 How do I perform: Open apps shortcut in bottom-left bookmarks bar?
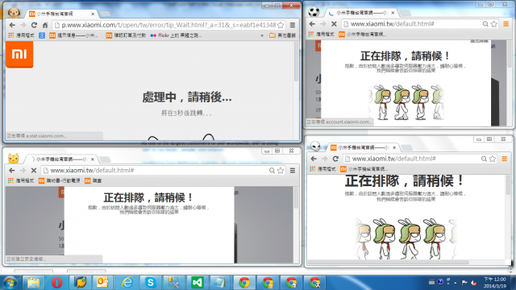[x=21, y=180]
